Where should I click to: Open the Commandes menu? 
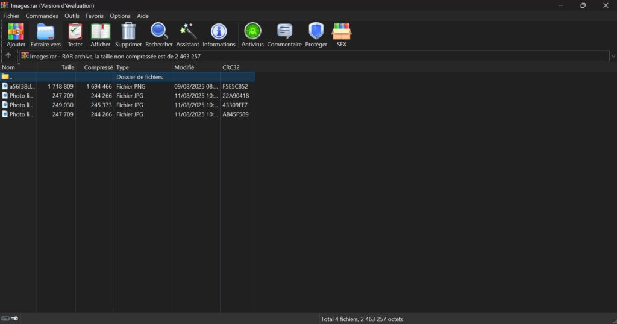click(42, 16)
